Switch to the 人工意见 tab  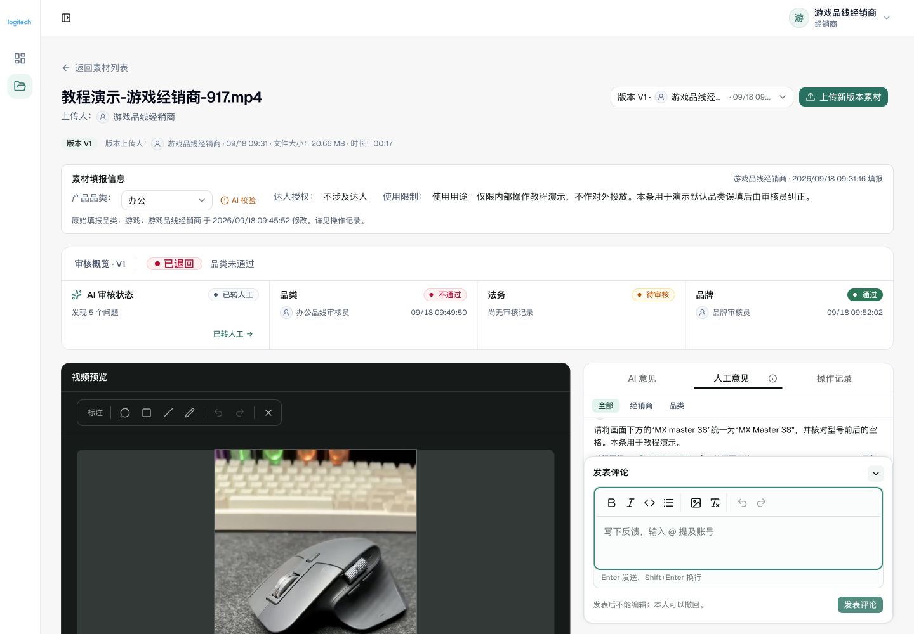coord(731,378)
